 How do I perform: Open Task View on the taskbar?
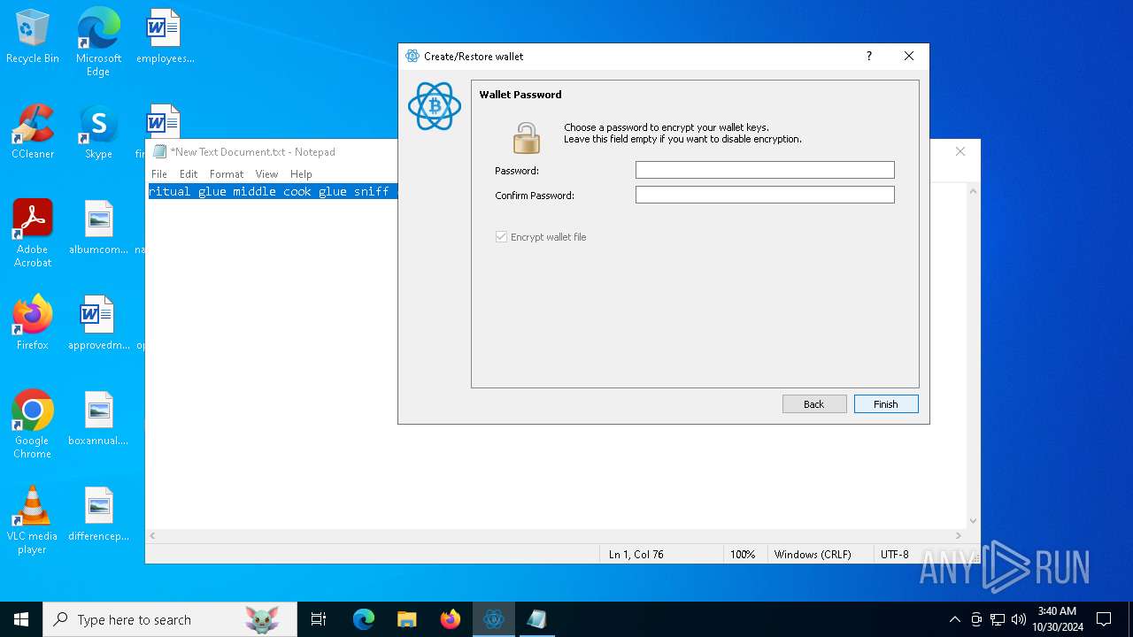tap(319, 619)
